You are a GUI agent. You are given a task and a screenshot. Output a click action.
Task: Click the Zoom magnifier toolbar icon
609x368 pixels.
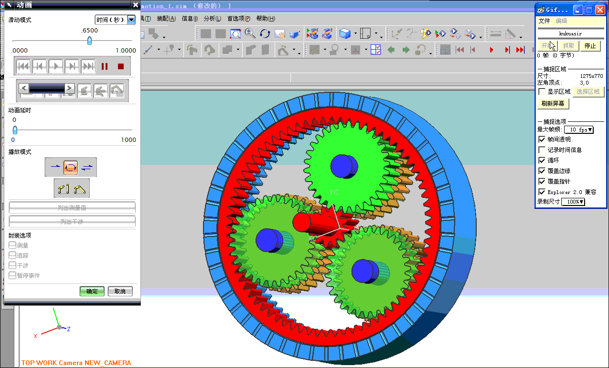coord(250,33)
